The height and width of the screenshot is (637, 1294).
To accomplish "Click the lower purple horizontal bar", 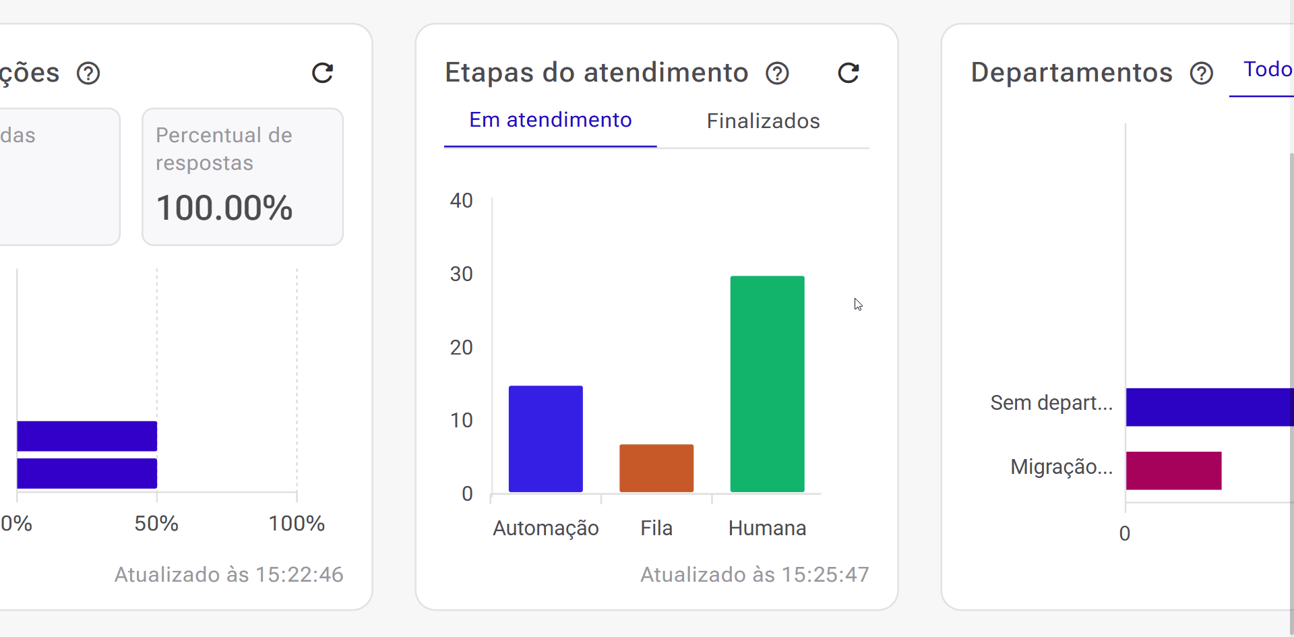I will tap(87, 473).
